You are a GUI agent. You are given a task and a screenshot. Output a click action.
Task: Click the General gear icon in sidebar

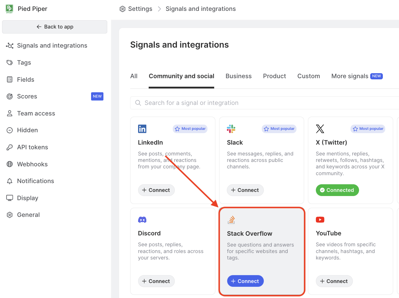coord(10,215)
